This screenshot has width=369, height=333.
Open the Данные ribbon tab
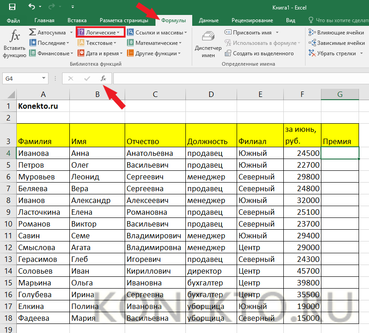point(209,20)
